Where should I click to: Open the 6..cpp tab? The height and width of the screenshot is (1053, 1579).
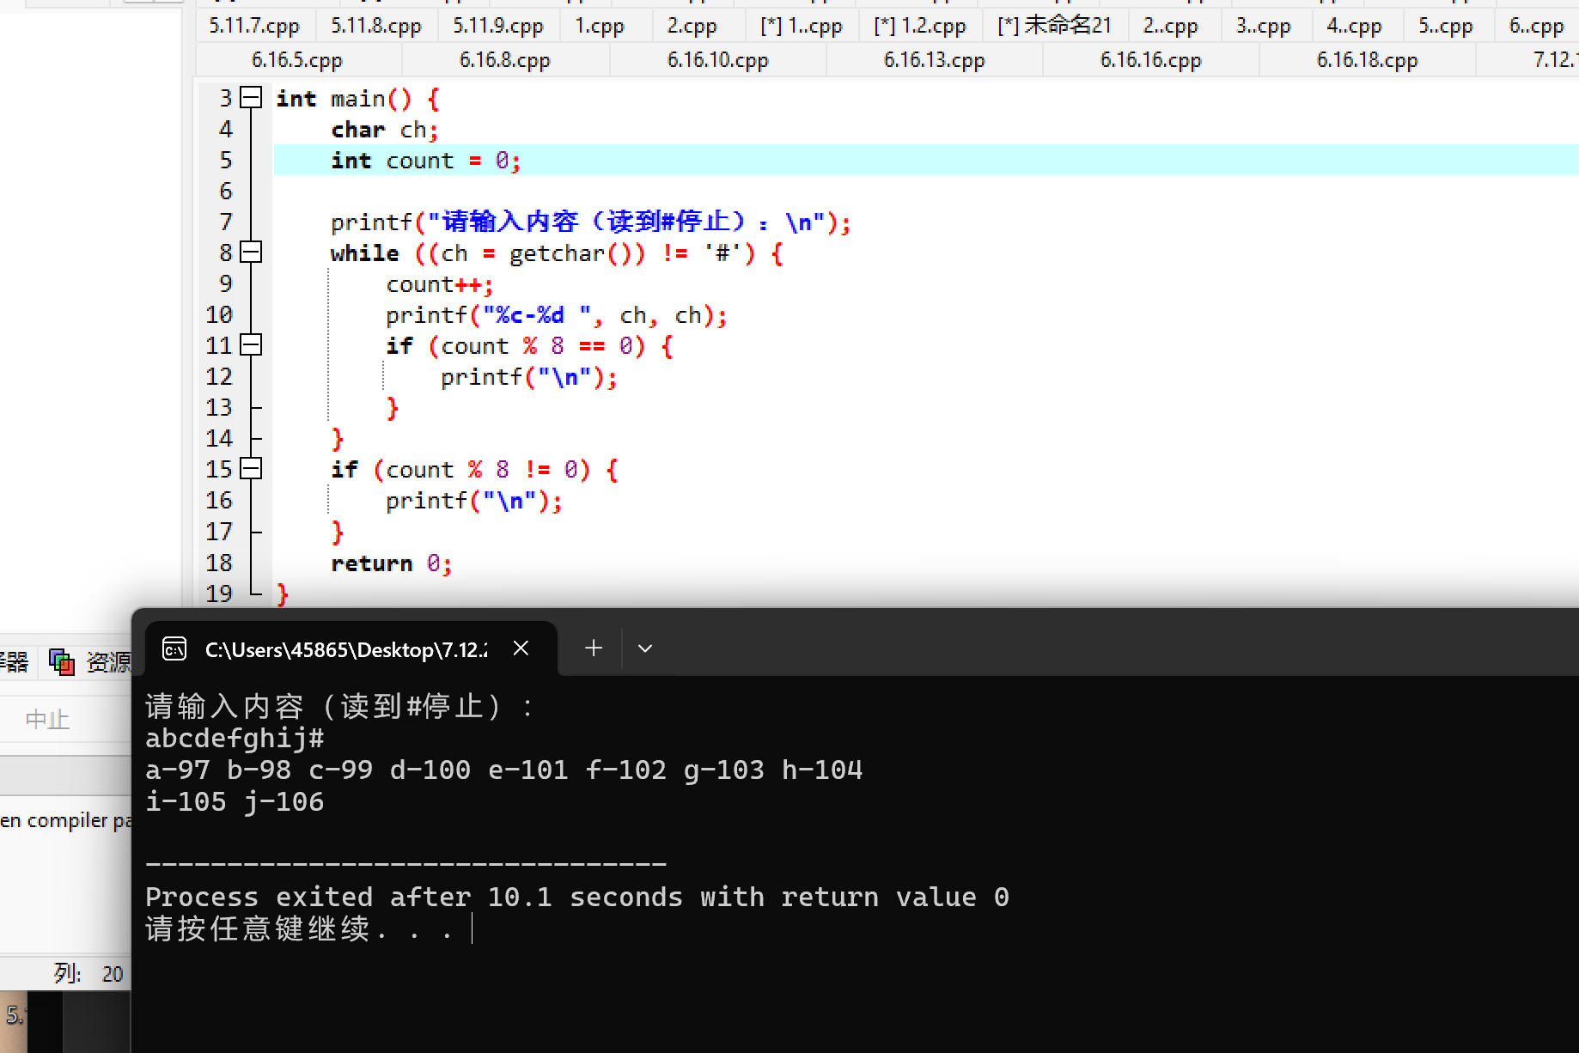(x=1537, y=26)
